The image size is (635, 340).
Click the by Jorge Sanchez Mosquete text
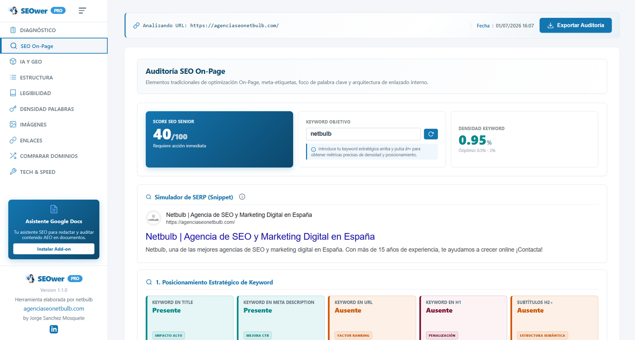[54, 318]
